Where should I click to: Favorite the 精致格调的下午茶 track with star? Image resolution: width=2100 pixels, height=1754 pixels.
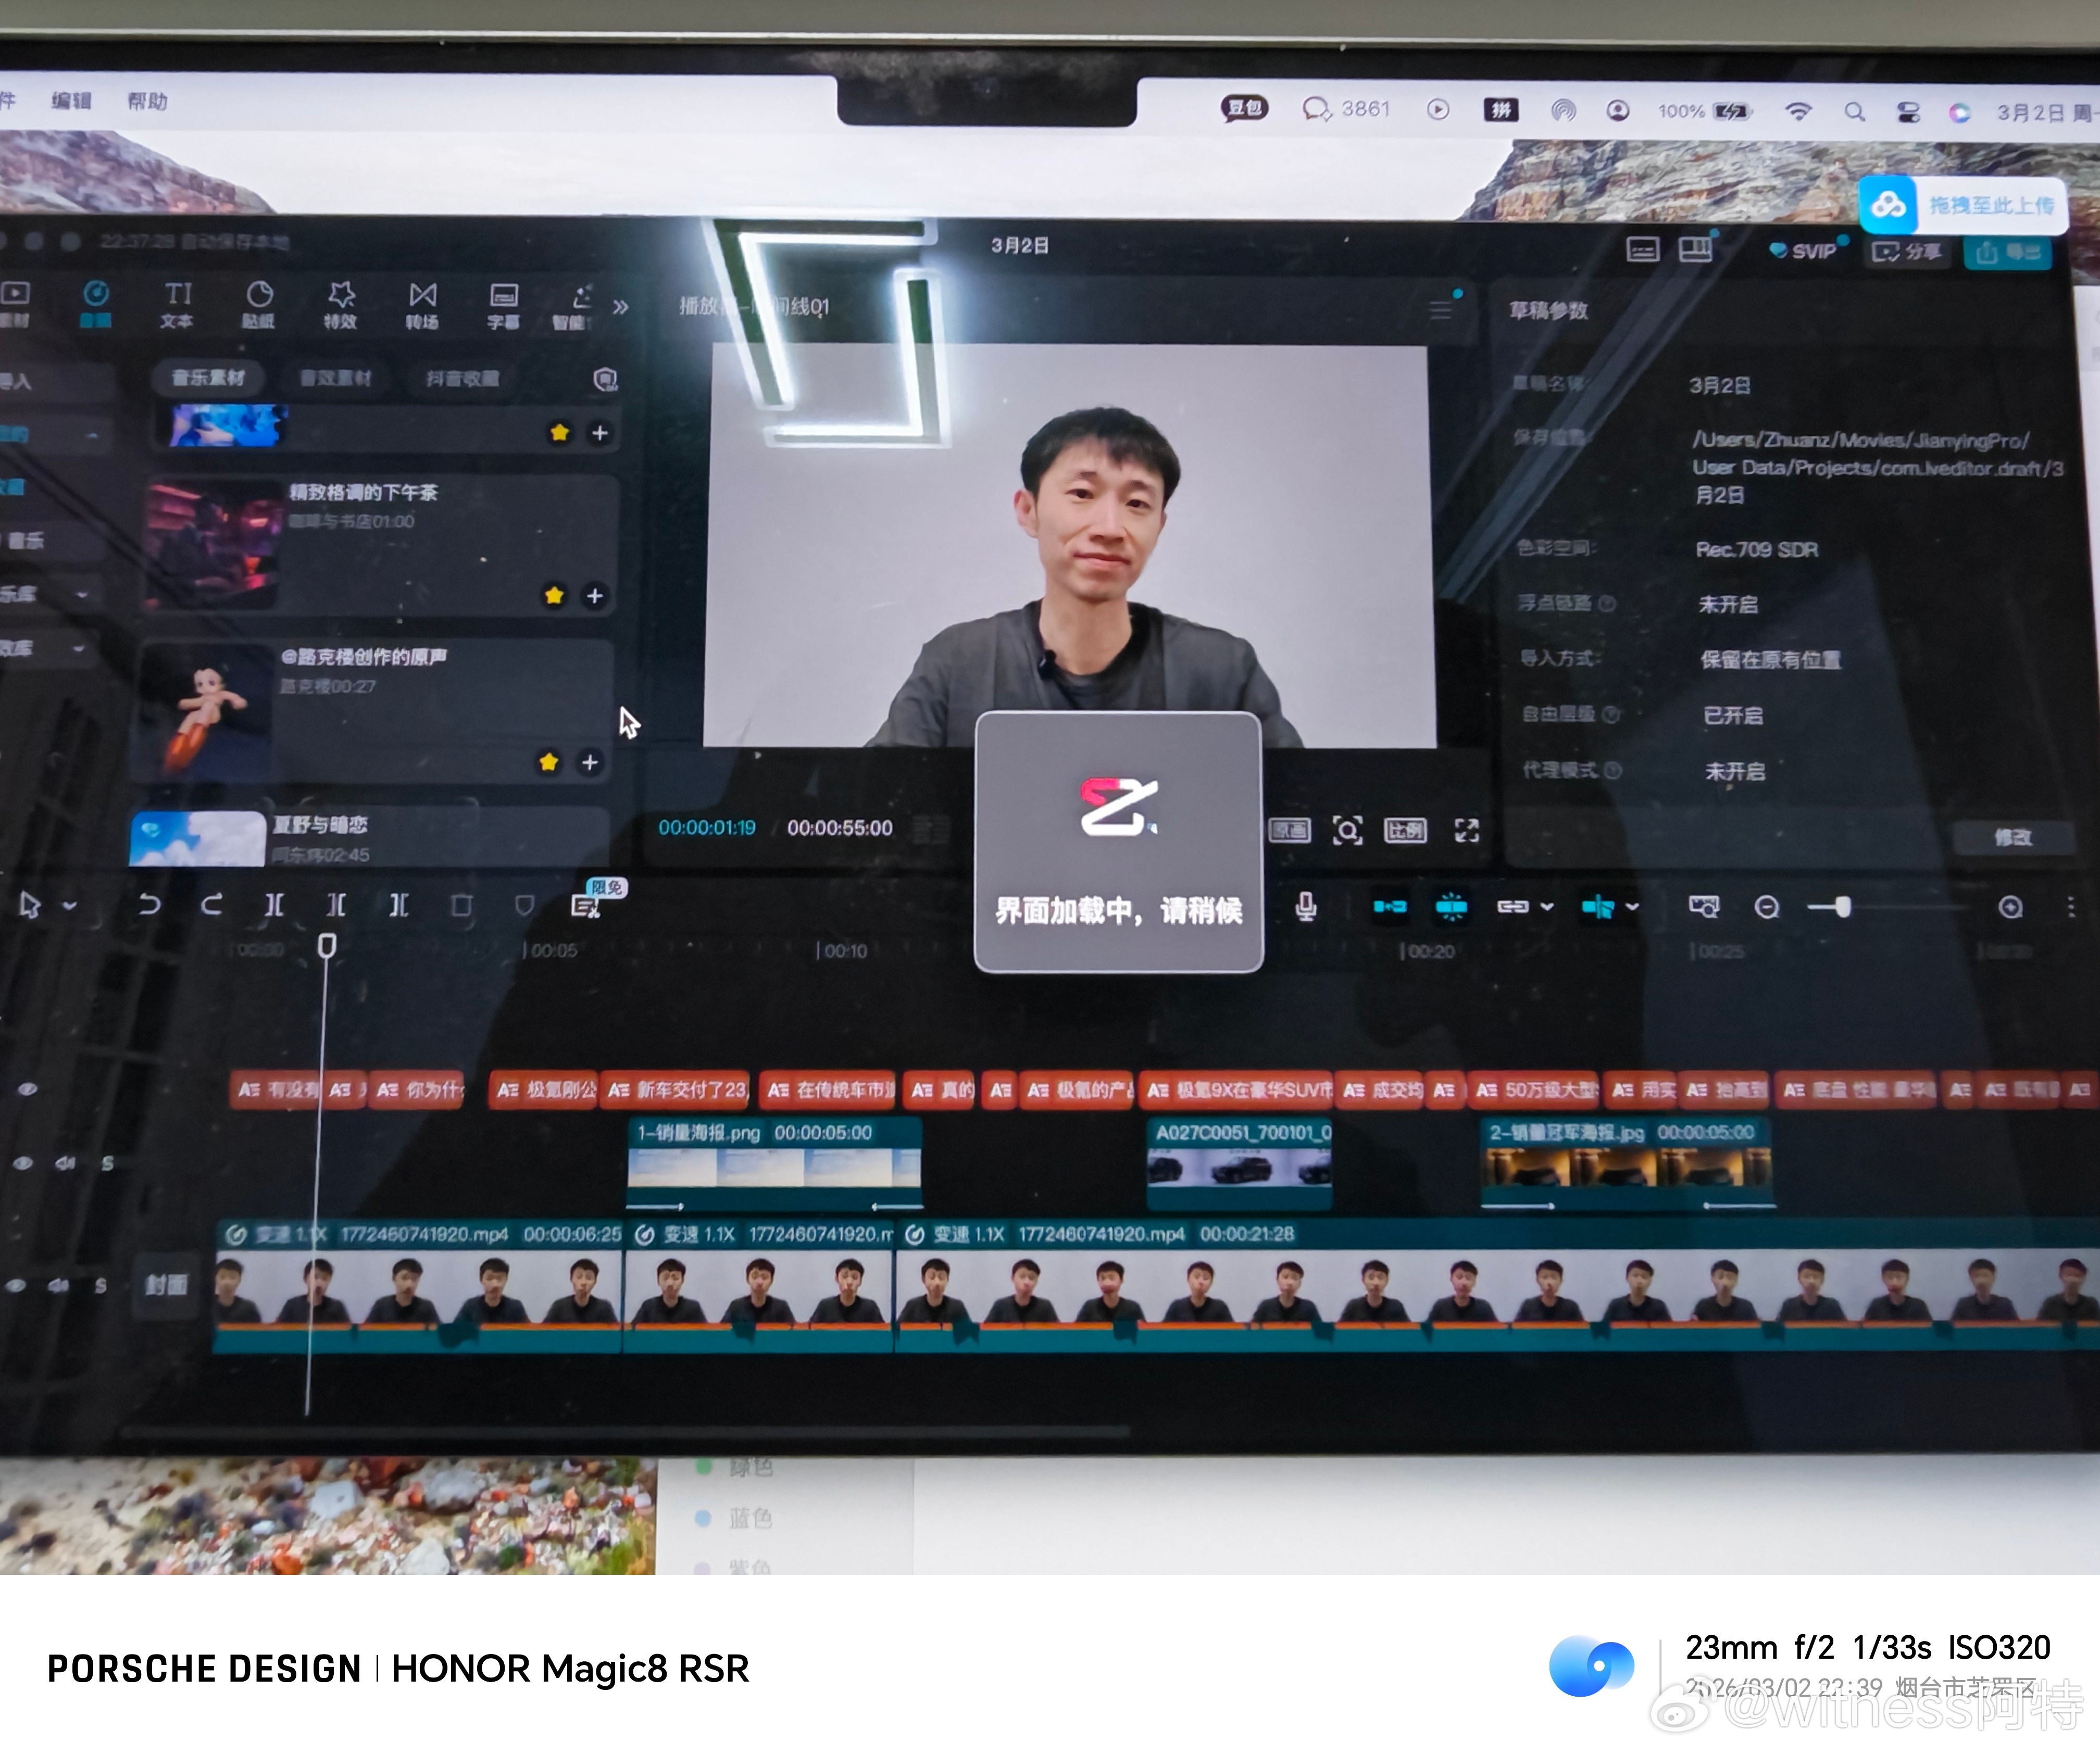554,596
